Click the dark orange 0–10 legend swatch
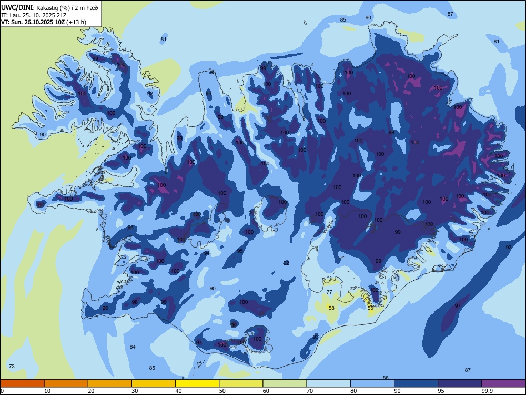Screen dimensions: 526x395 22,383
